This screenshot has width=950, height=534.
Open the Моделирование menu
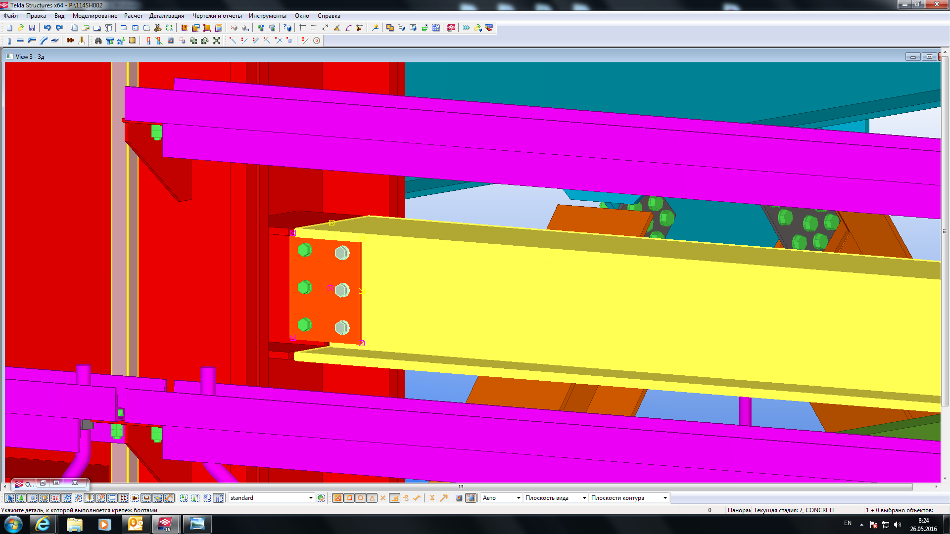click(95, 16)
